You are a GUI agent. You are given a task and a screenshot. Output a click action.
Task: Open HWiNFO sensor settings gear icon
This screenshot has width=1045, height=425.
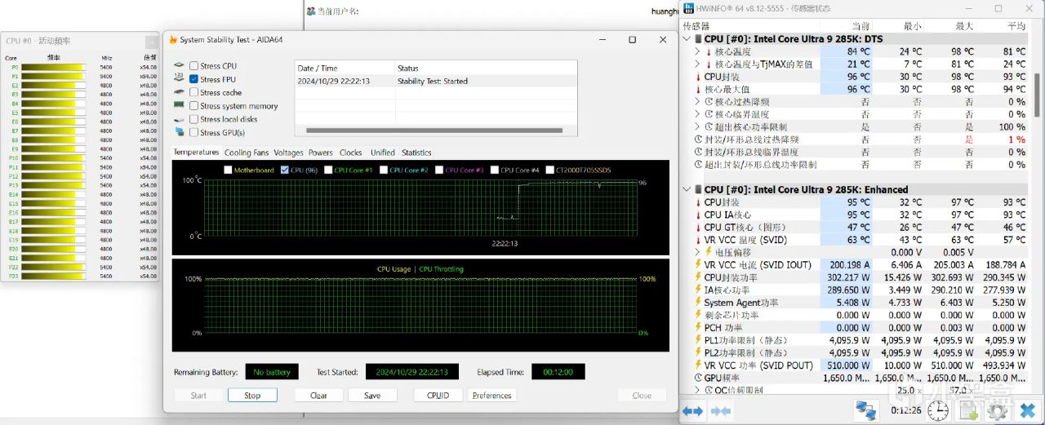coord(998,410)
